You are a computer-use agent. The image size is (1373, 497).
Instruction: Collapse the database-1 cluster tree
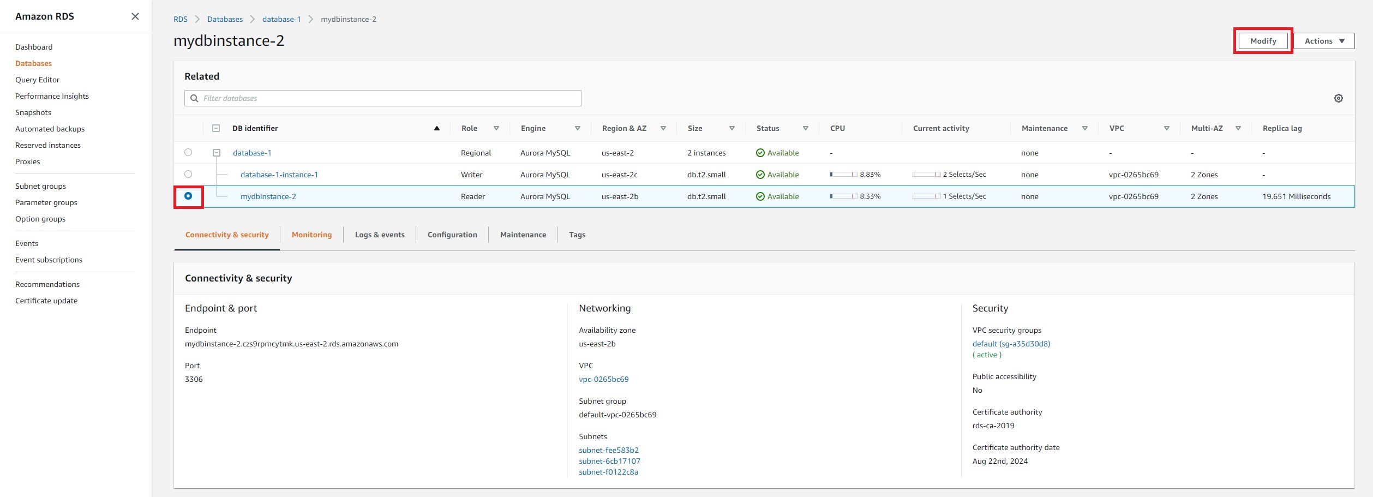pyautogui.click(x=217, y=153)
